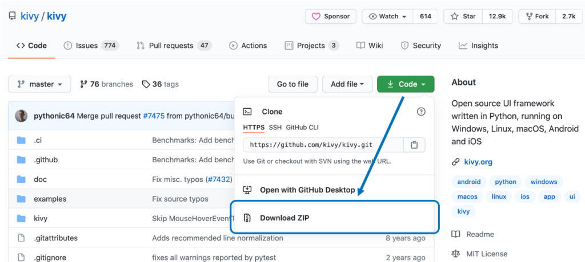Click the help question mark icon in Clone panel
The height and width of the screenshot is (262, 585).
click(x=421, y=112)
